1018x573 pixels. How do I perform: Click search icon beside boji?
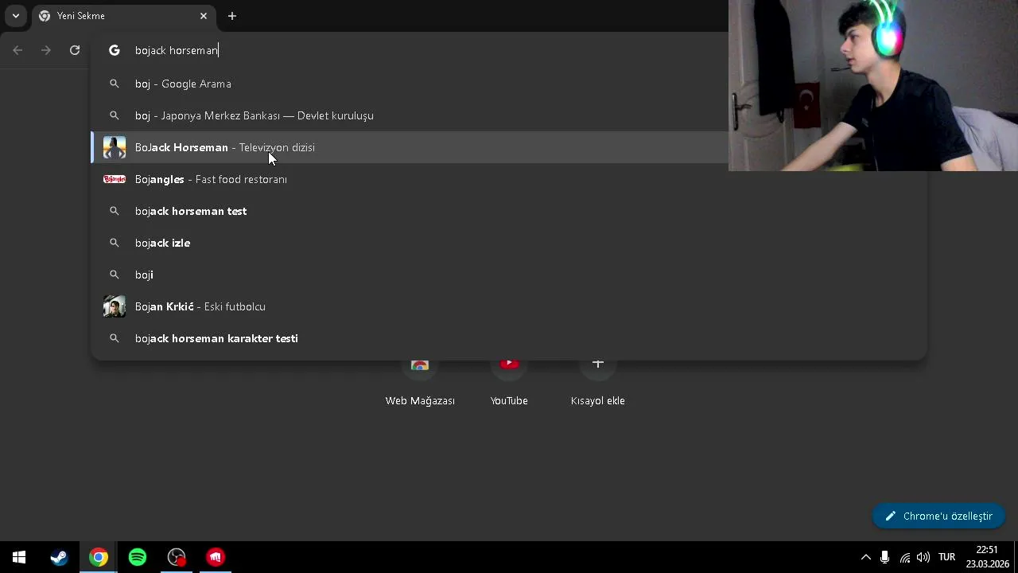(x=115, y=275)
